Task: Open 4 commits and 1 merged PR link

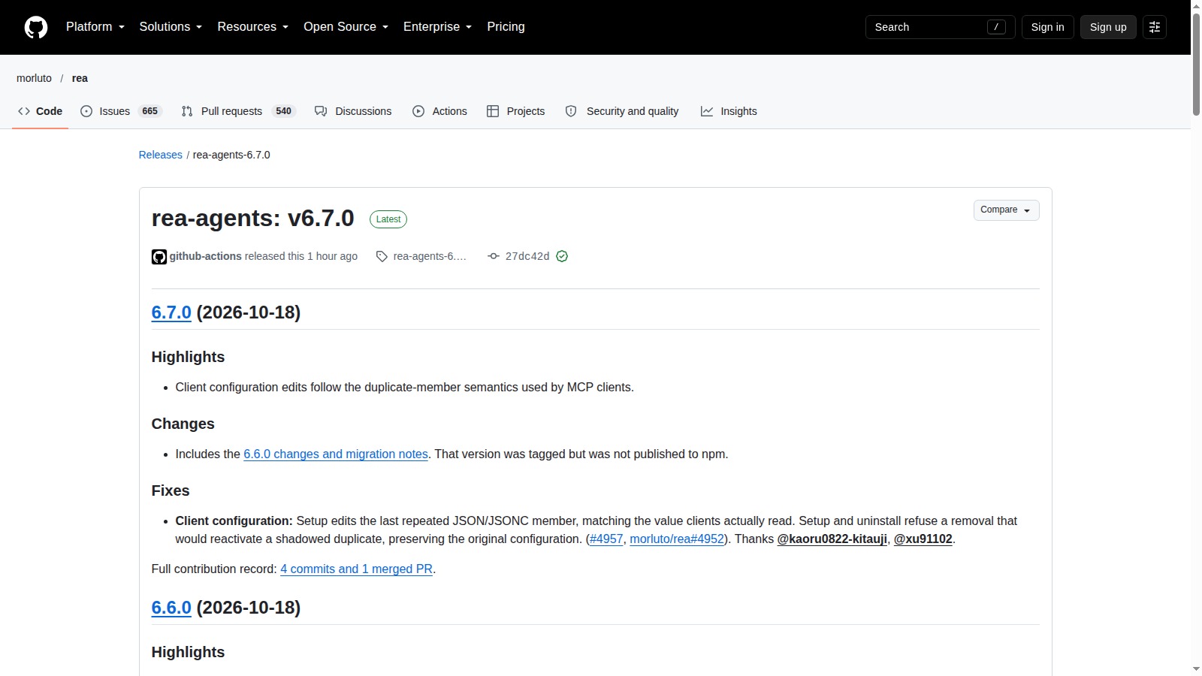Action: (356, 569)
